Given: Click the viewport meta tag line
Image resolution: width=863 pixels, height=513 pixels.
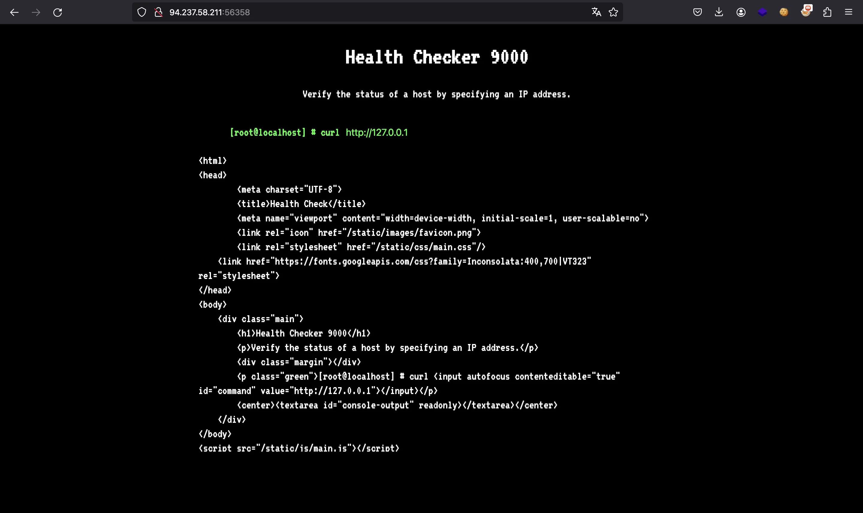Looking at the screenshot, I should coord(443,218).
